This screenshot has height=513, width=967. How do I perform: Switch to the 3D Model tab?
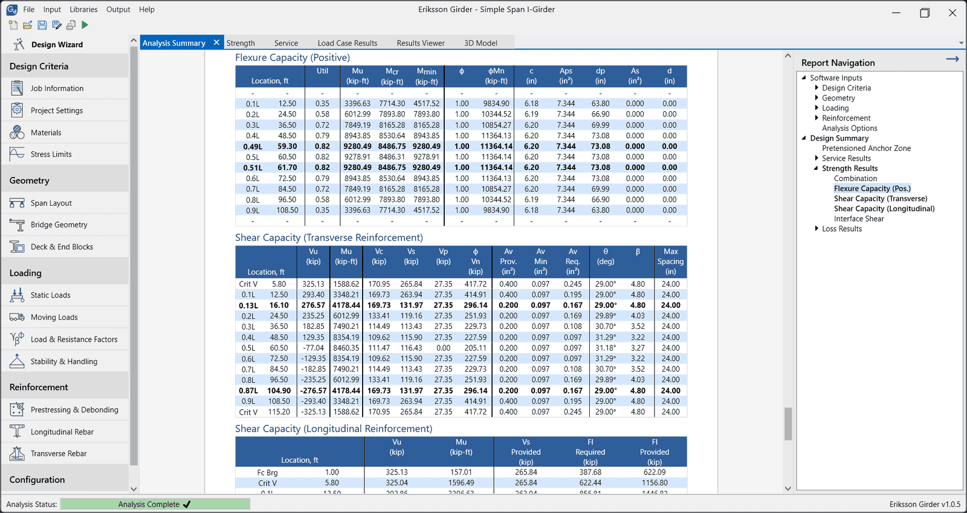click(x=480, y=43)
